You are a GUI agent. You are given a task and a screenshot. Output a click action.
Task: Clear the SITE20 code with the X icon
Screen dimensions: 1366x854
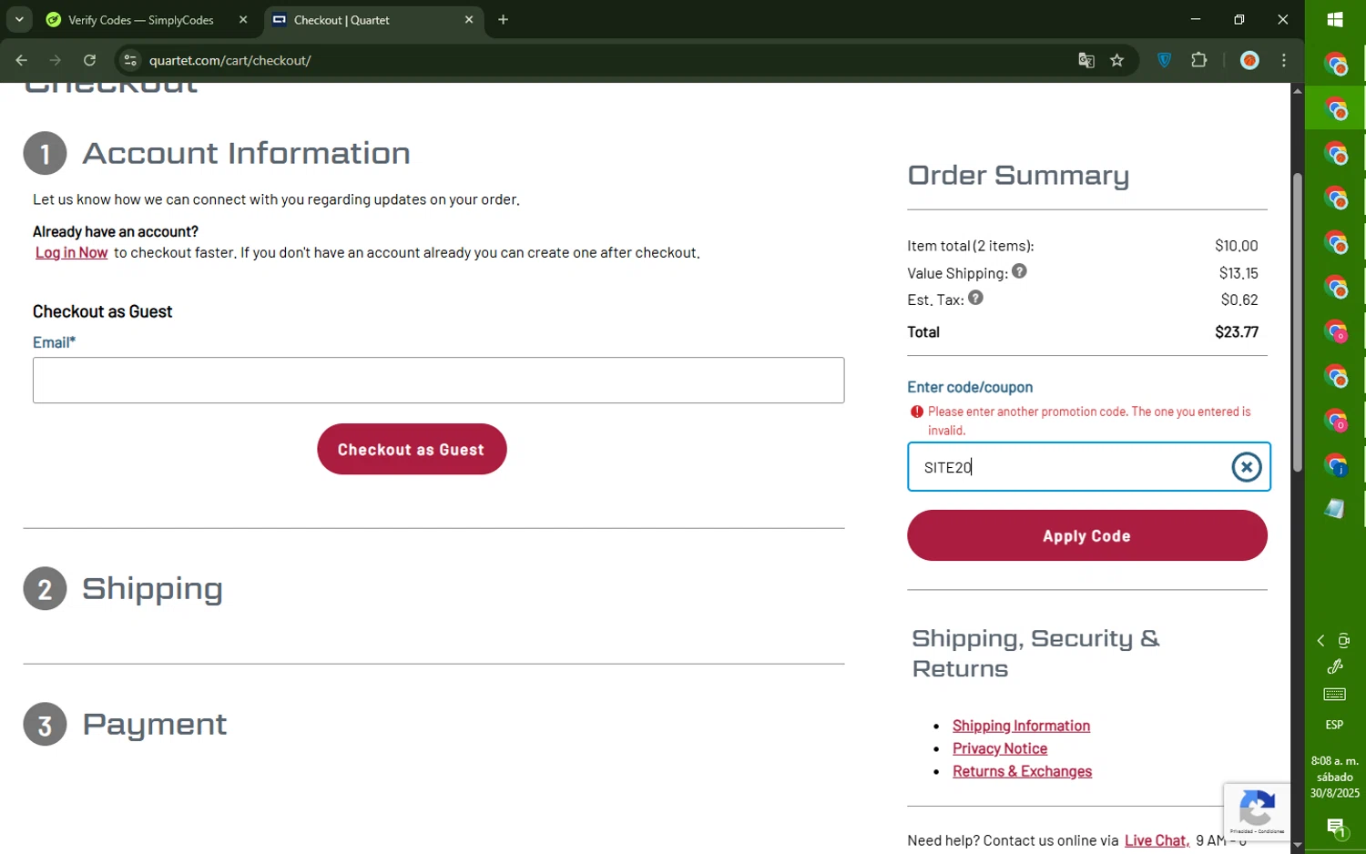click(1246, 467)
